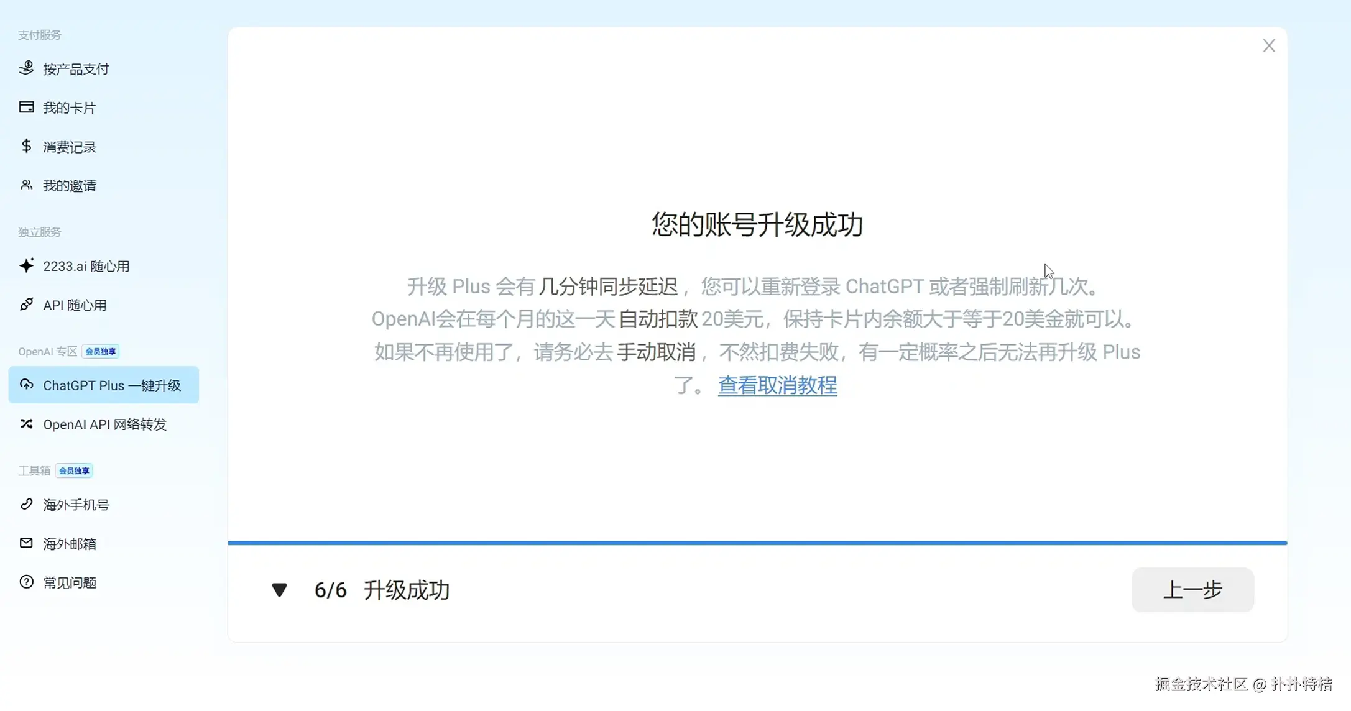Click the card icon next to 我的卡片
Viewport: 1351px width, 711px height.
point(26,108)
